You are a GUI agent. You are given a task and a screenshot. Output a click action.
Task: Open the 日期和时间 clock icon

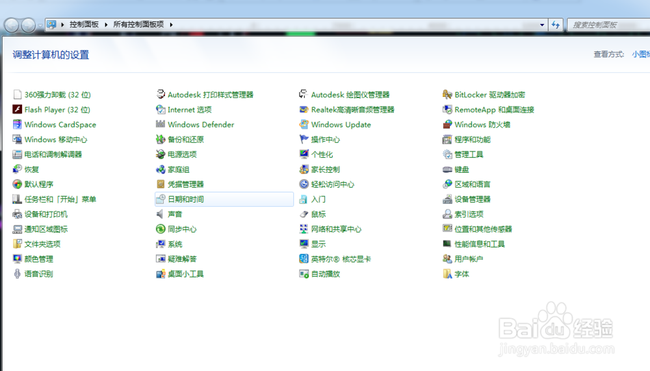pos(161,199)
